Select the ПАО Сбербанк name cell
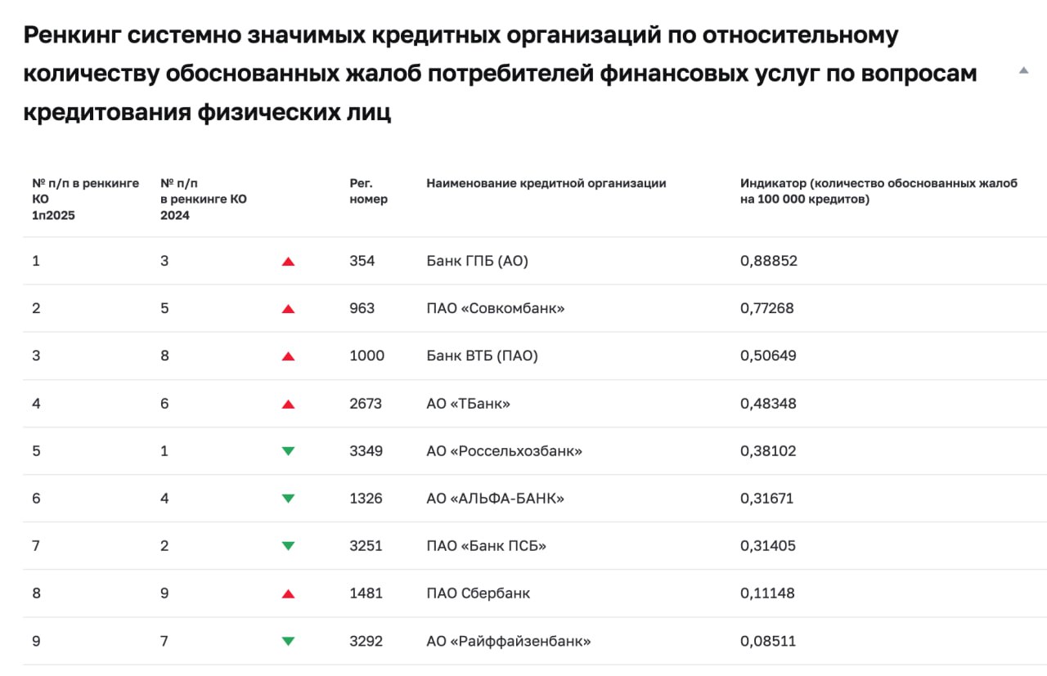Viewport: 1047px width, 676px height. pos(479,593)
